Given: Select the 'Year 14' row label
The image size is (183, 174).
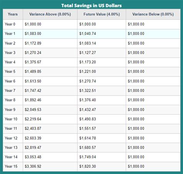Looking at the screenshot, I should pyautogui.click(x=11, y=157).
